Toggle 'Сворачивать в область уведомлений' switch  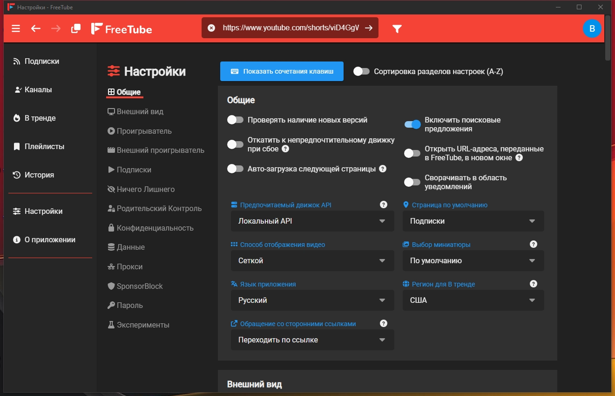tap(412, 182)
